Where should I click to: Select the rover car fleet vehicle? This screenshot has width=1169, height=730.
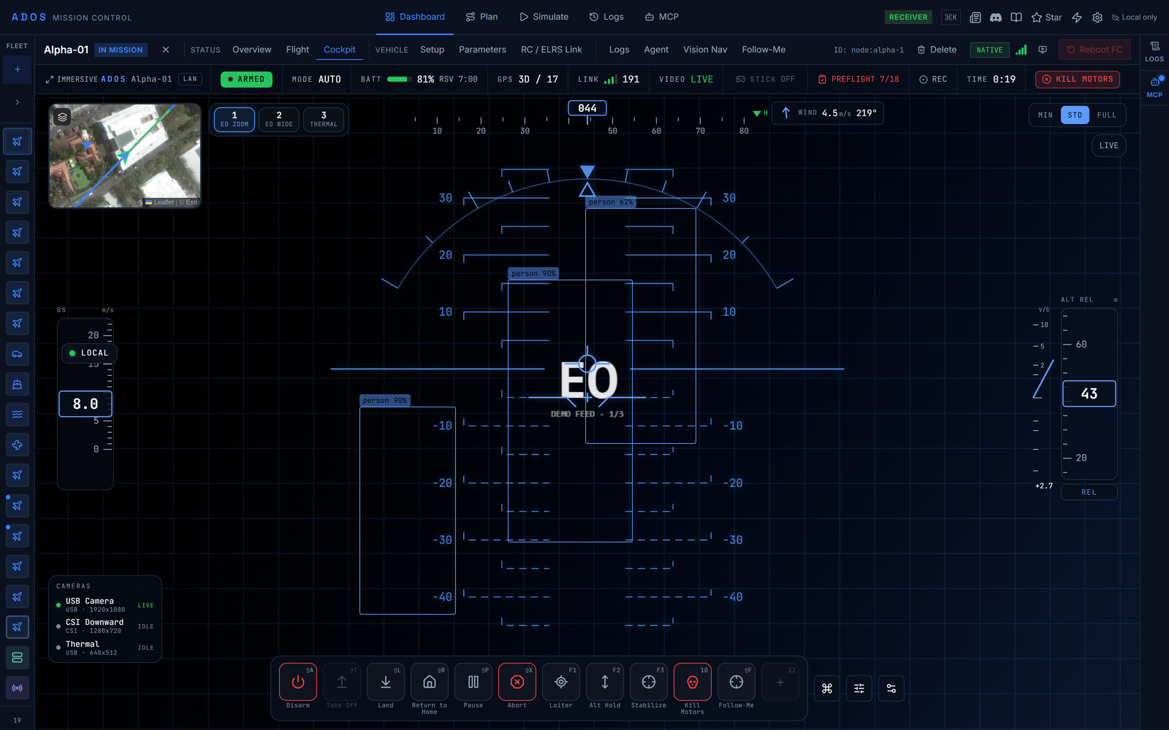point(17,354)
